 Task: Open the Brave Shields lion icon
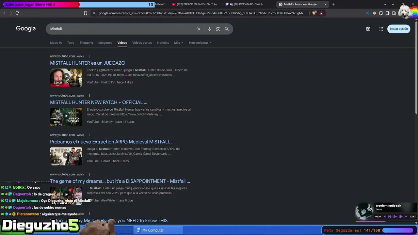coord(314,13)
